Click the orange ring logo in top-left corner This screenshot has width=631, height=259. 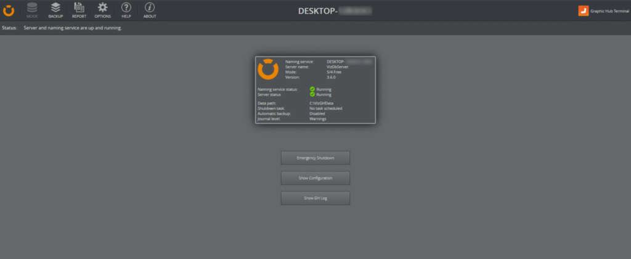tap(9, 10)
